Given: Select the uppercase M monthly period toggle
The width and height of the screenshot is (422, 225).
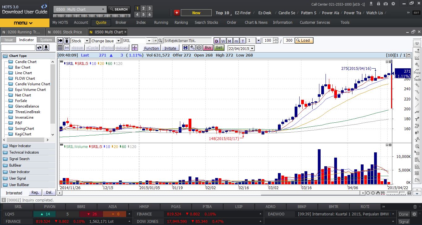Looking at the screenshot, I should click(229, 41).
